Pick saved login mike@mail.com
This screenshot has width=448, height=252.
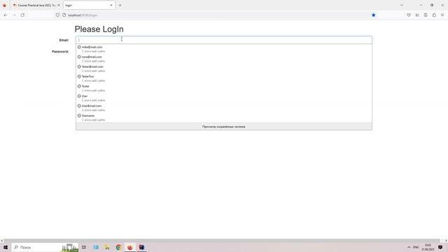(224, 49)
